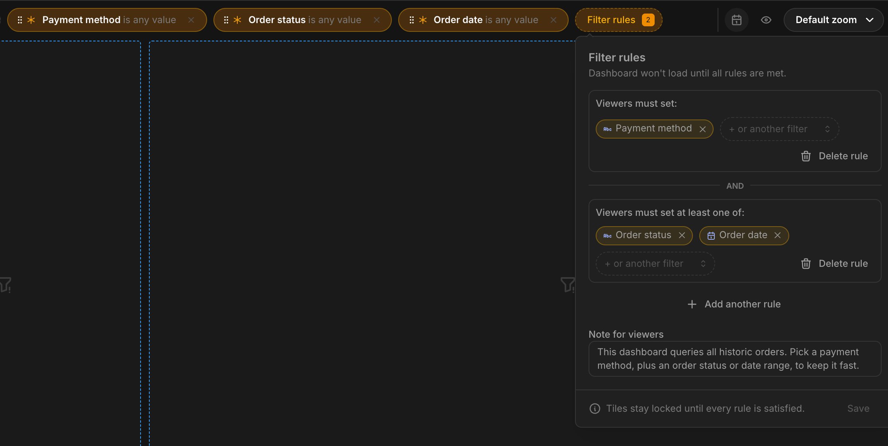This screenshot has height=446, width=888.
Task: Click calendar type icon on Order date tag
Action: 711,236
